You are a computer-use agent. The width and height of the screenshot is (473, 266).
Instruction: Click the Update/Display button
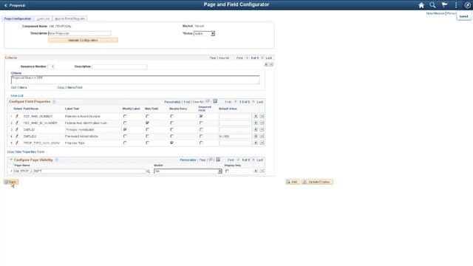pyautogui.click(x=317, y=182)
